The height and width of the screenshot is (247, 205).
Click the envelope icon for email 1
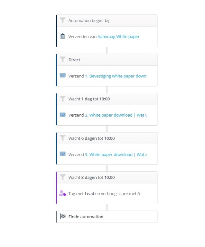click(x=63, y=76)
